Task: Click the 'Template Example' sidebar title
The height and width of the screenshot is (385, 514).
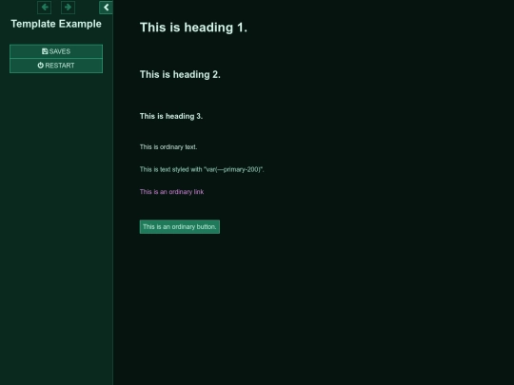Action: (56, 24)
